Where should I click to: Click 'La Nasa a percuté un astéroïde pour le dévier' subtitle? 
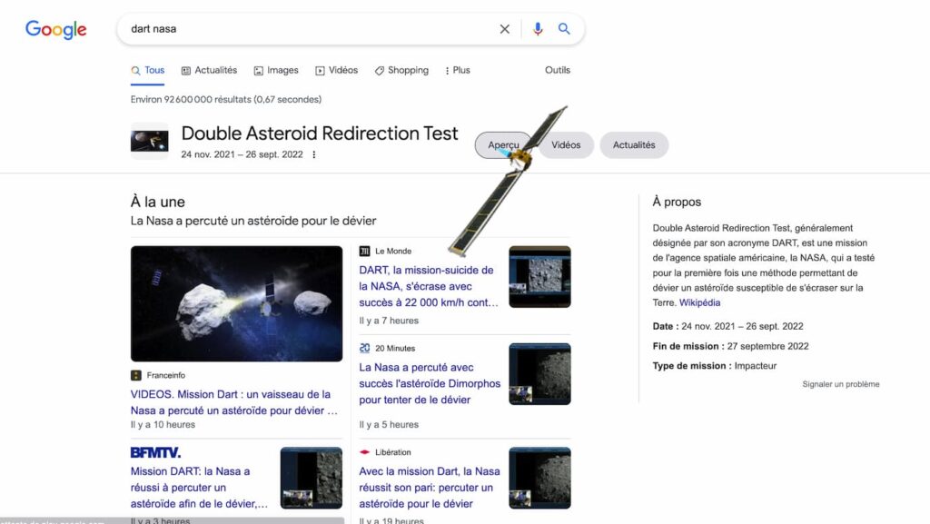pyautogui.click(x=253, y=221)
